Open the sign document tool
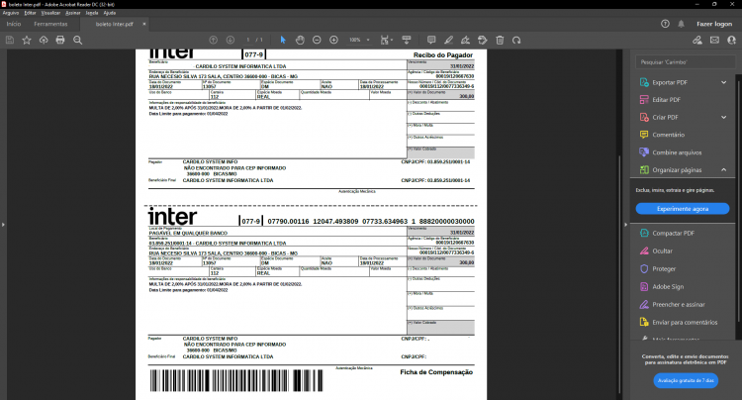The image size is (742, 400). (466, 41)
